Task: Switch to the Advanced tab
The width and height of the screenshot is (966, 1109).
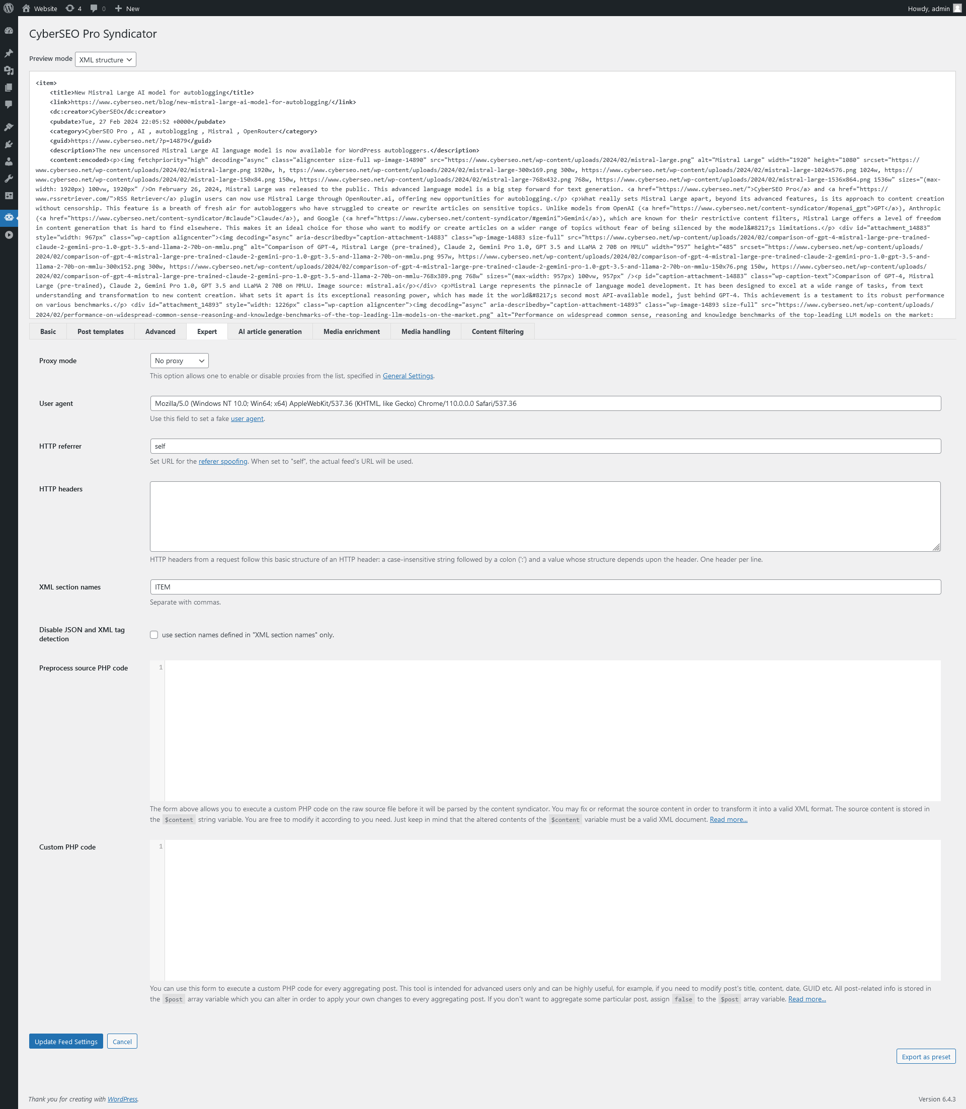Action: 160,331
